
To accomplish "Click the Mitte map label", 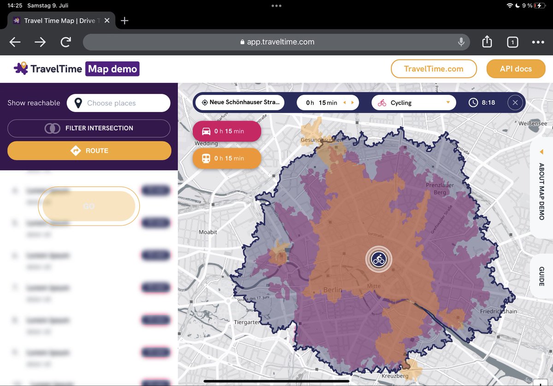I will tap(374, 286).
